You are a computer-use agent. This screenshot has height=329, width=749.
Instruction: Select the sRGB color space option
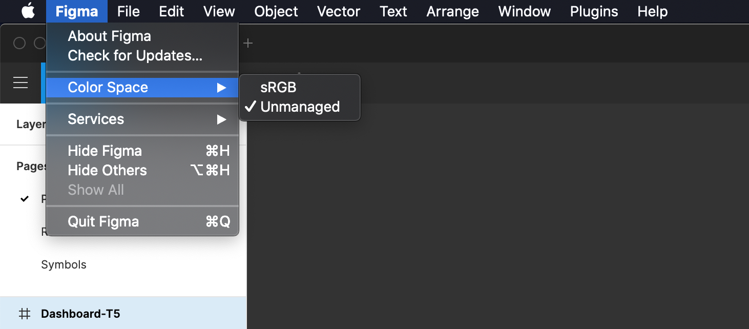[278, 88]
